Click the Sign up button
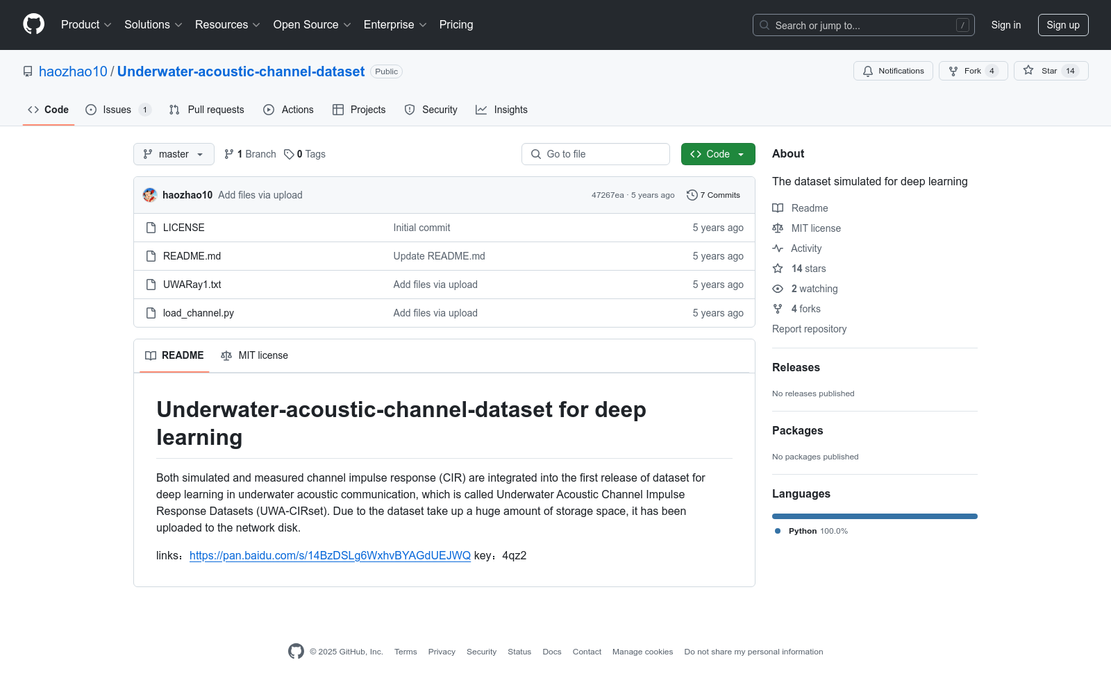 [1063, 25]
